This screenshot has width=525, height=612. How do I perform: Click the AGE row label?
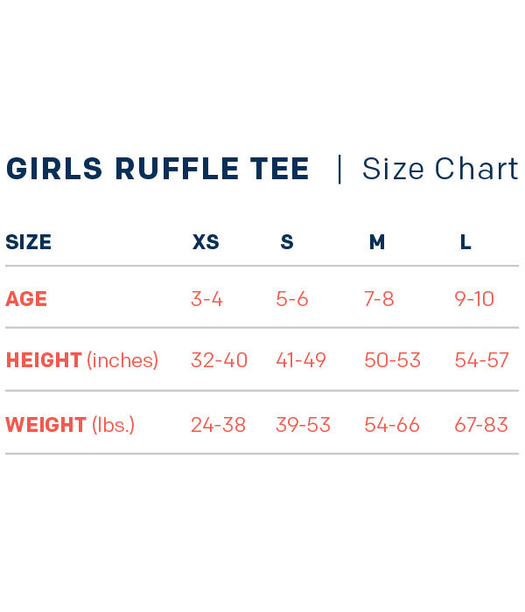click(26, 299)
